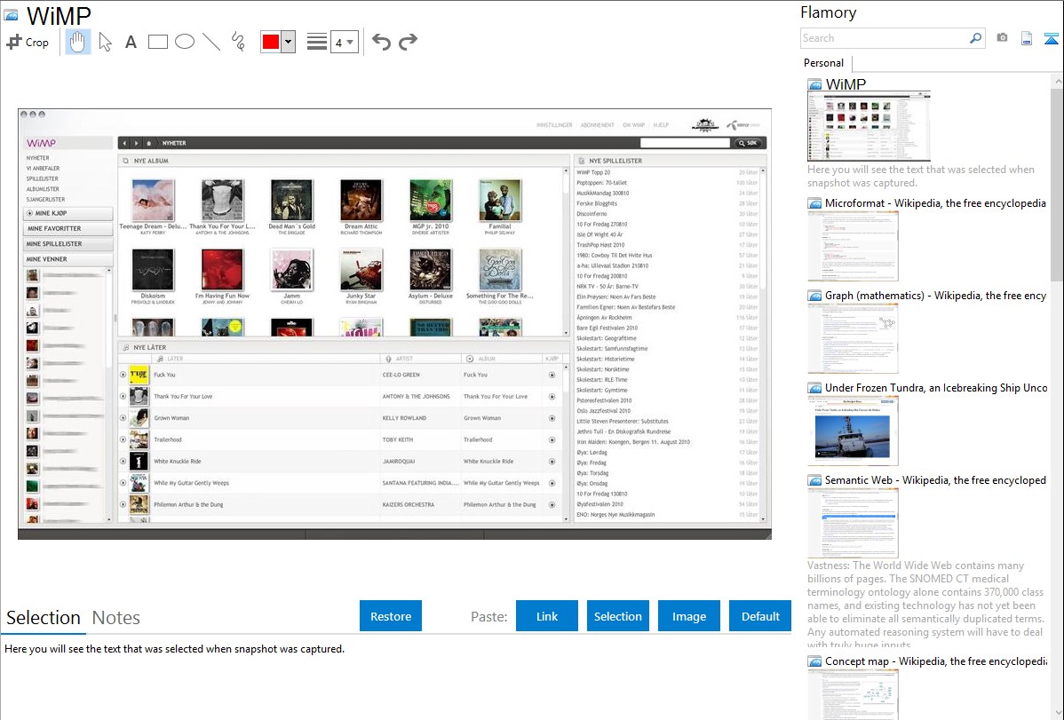Click the WiMP title icon at top-left

pos(11,15)
